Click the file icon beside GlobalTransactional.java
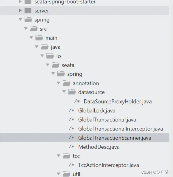The height and width of the screenshot is (177, 173). pos(71,119)
